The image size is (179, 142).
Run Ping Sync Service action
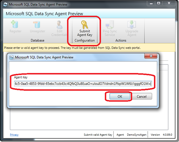(110, 28)
